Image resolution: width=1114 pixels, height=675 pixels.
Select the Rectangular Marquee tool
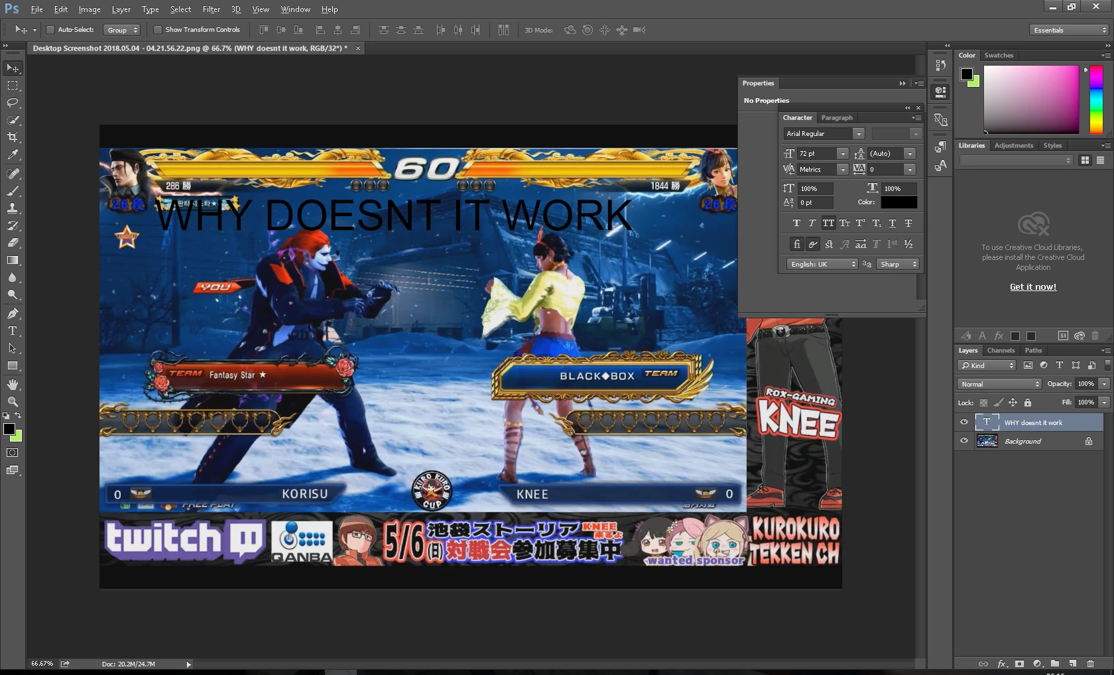coord(13,86)
